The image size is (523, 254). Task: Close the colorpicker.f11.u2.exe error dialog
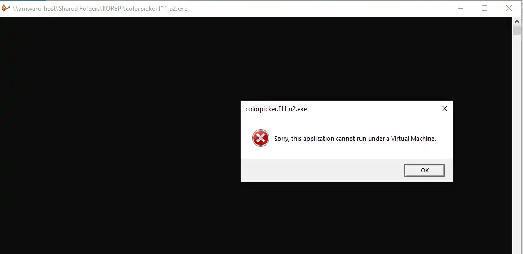click(444, 108)
